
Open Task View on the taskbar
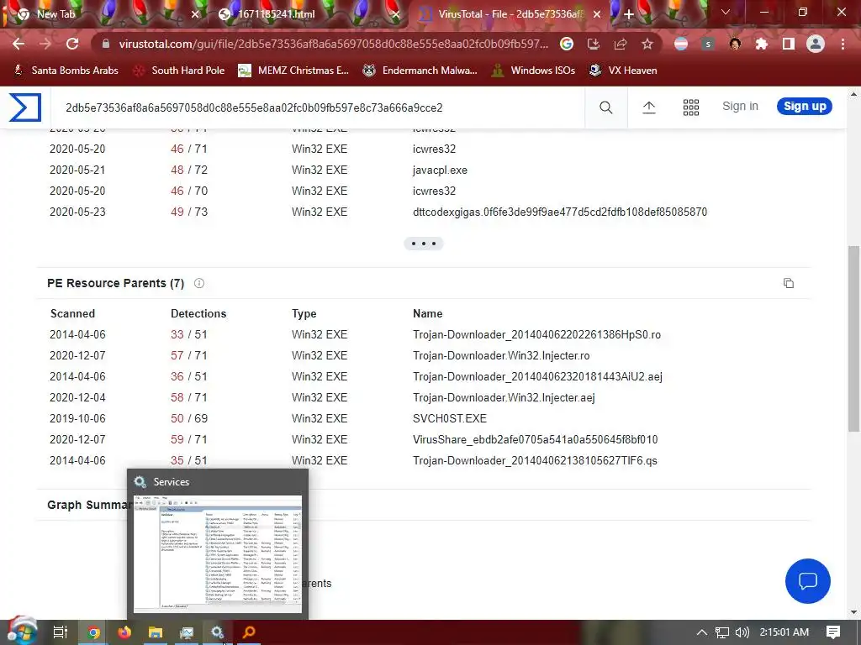[60, 632]
